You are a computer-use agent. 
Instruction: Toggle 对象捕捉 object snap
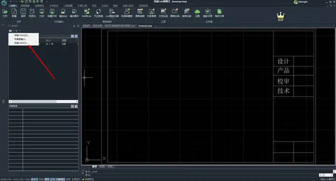pos(60,179)
